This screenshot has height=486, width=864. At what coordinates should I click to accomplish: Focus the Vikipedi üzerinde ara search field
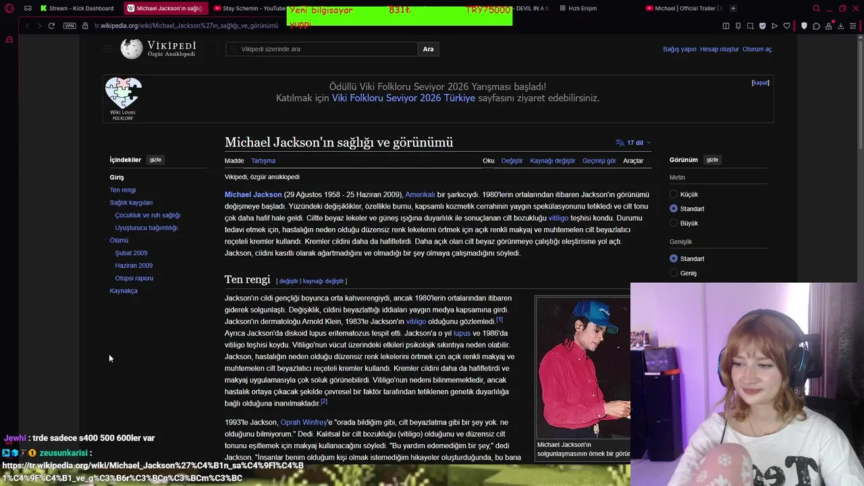[x=322, y=49]
